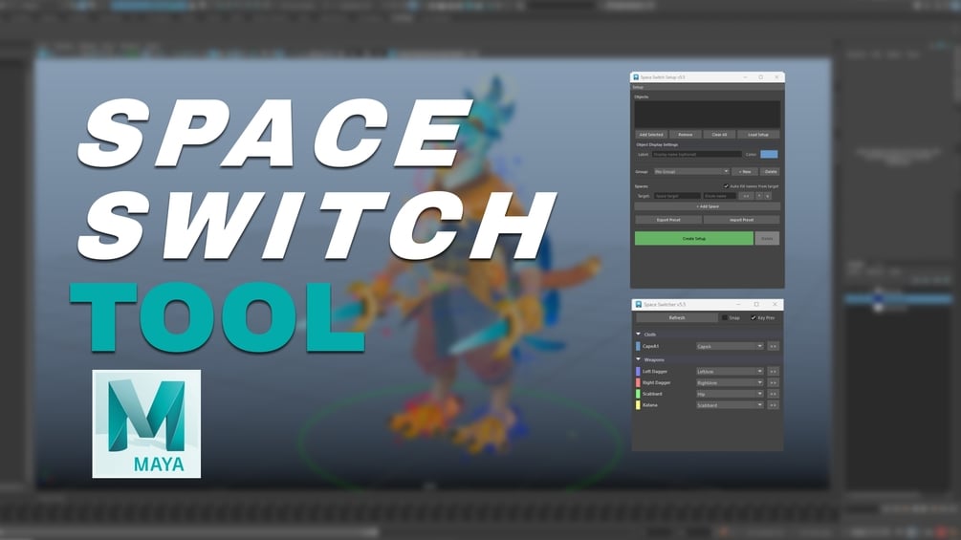Click the green Create Setup button

click(694, 238)
